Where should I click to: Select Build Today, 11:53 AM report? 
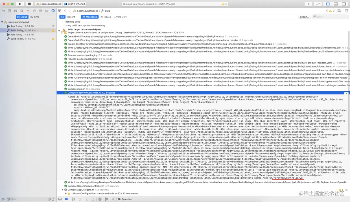pyautogui.click(x=28, y=39)
